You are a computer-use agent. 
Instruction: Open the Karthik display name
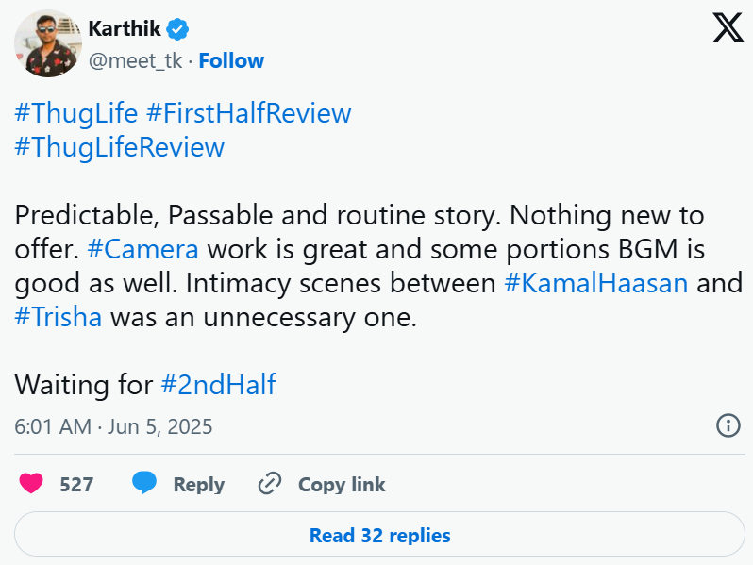125,29
